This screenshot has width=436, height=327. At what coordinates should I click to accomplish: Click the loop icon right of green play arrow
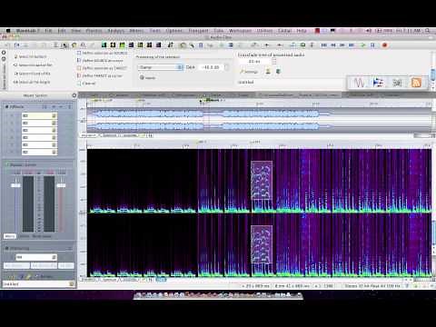tap(372, 45)
